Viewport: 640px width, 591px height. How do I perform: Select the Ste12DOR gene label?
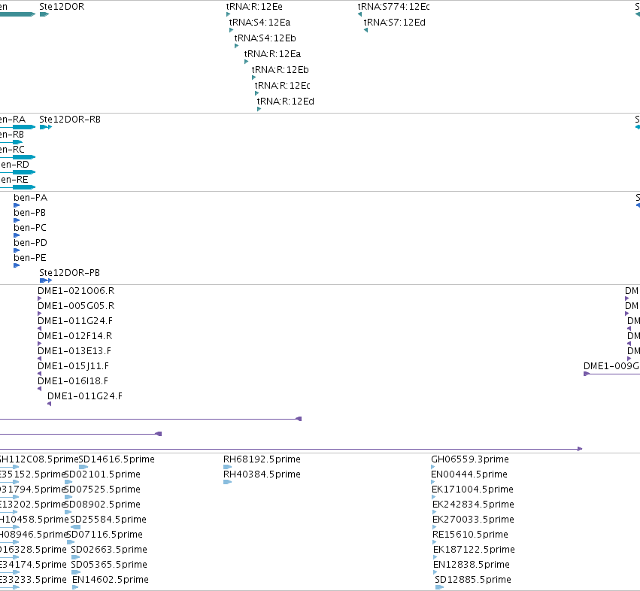tap(62, 7)
